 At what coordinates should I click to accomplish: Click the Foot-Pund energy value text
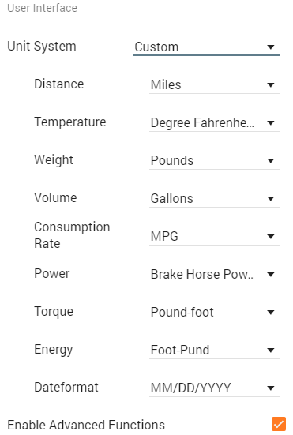coord(180,350)
